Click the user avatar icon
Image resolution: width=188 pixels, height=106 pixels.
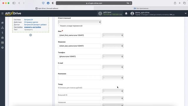pyautogui.click(x=132, y=13)
